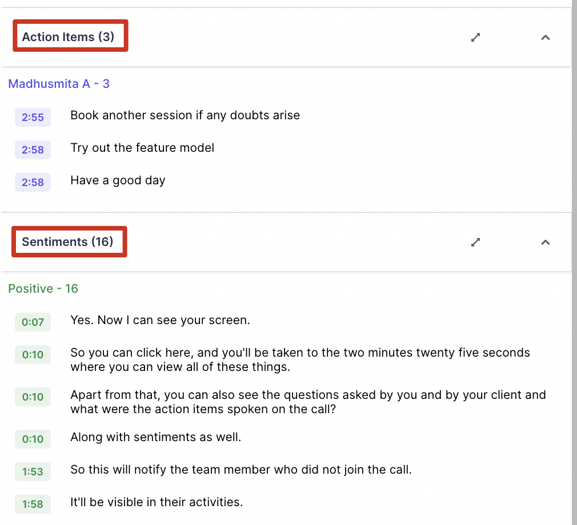Expand the Action Items panel to fullscreen

[x=475, y=37]
